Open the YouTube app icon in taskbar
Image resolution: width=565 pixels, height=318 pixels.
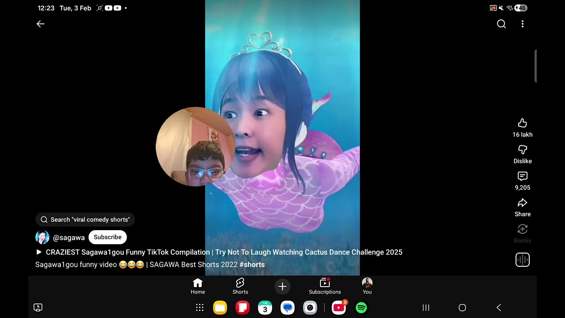click(339, 307)
